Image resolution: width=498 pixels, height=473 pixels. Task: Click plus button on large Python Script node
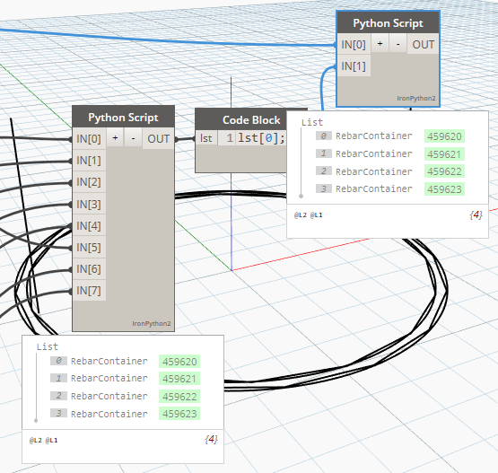click(115, 138)
